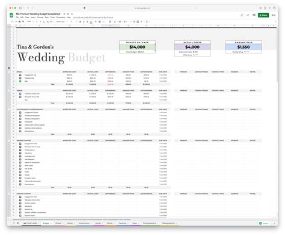Click Safari back arrow
Image resolution: width=285 pixels, height=235 pixels.
tap(28, 8)
